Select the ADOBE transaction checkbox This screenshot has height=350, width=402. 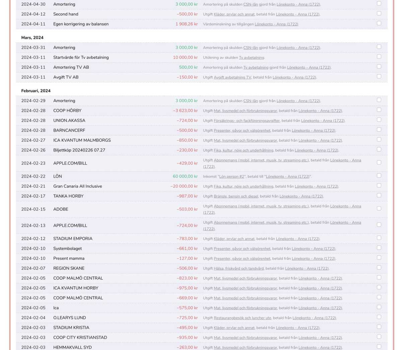tap(379, 208)
